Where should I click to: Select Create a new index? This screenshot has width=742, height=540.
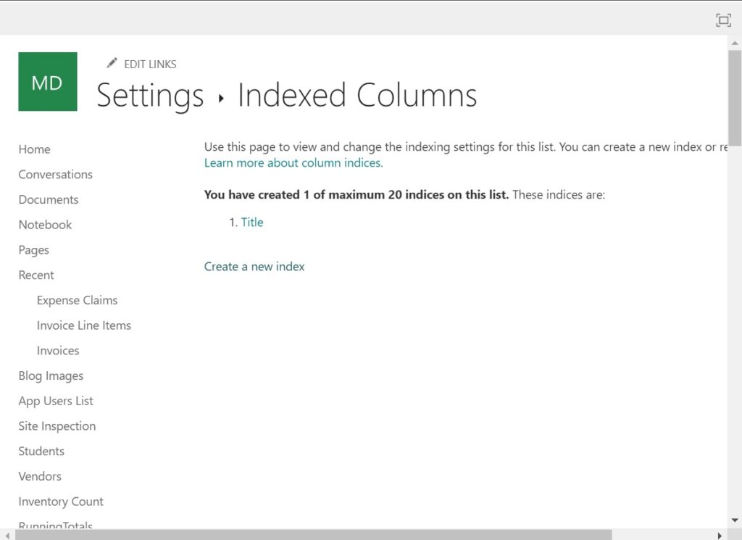coord(254,266)
